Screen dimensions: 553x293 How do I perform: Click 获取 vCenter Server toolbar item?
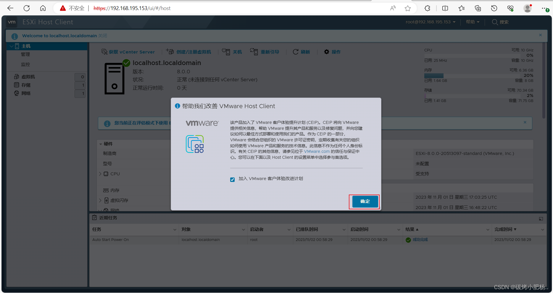click(x=128, y=52)
